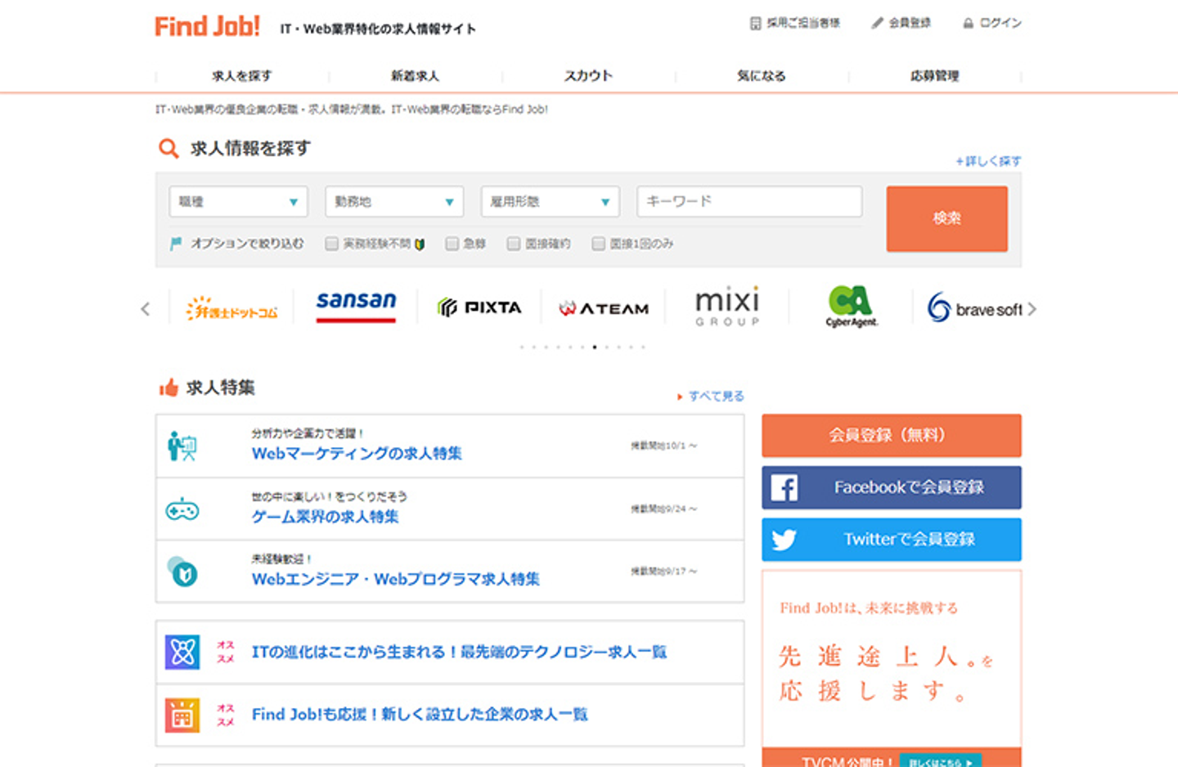Select スカウト in the navigation

pyautogui.click(x=589, y=76)
